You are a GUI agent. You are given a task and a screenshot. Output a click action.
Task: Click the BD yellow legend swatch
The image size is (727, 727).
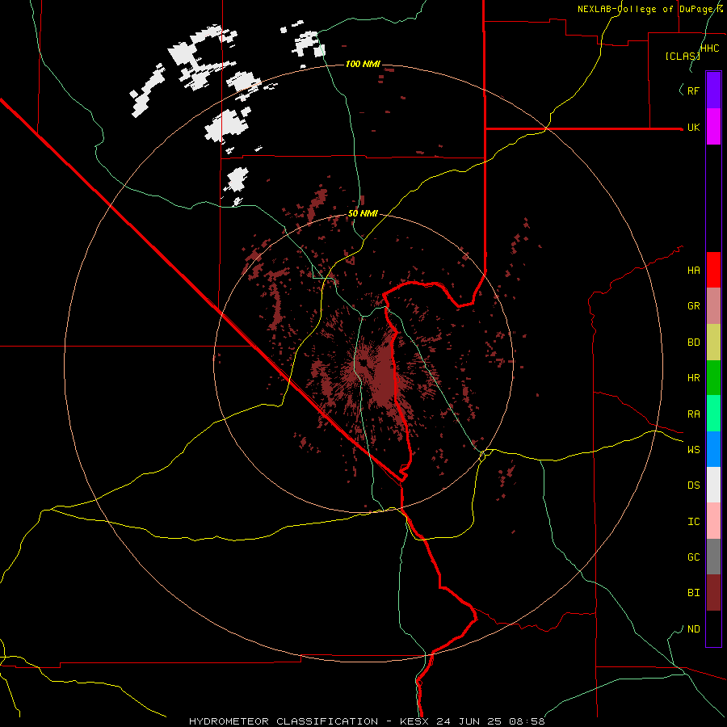coord(713,342)
